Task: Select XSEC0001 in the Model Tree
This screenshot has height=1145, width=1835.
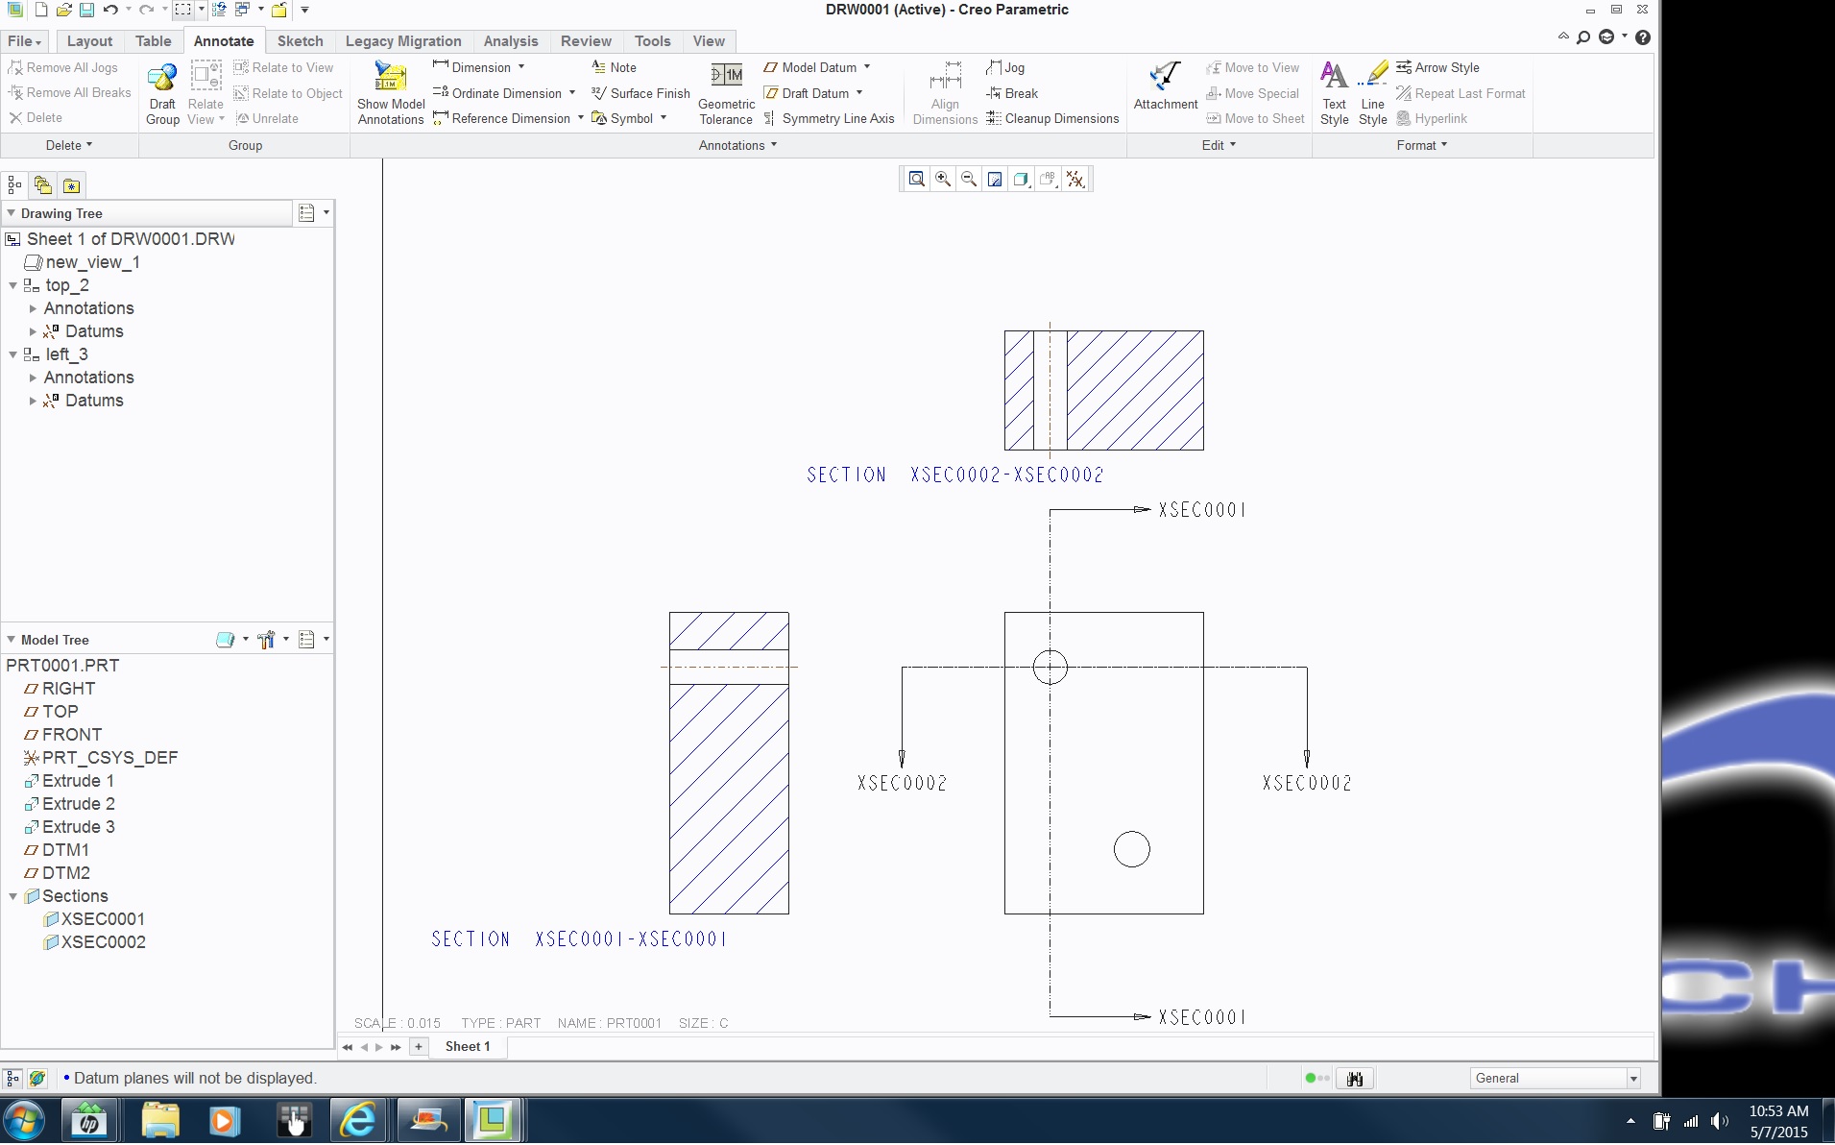Action: [x=94, y=919]
